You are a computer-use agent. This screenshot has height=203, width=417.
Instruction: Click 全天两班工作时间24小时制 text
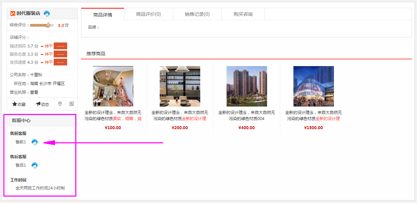[x=40, y=188]
